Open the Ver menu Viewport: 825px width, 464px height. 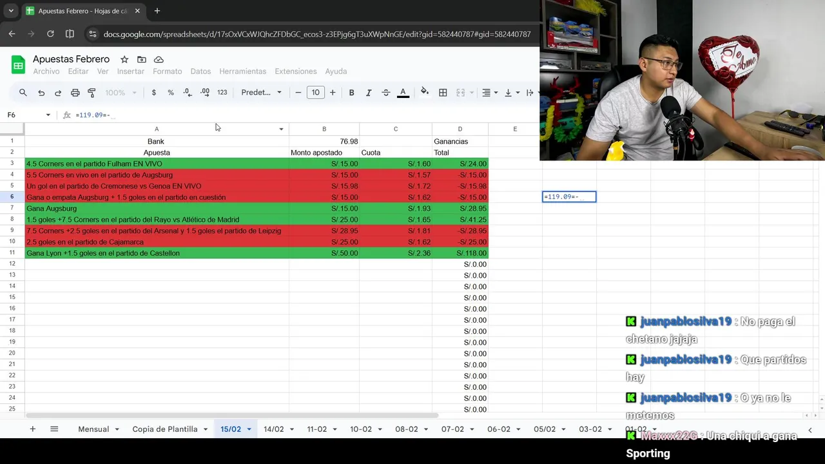pos(102,72)
